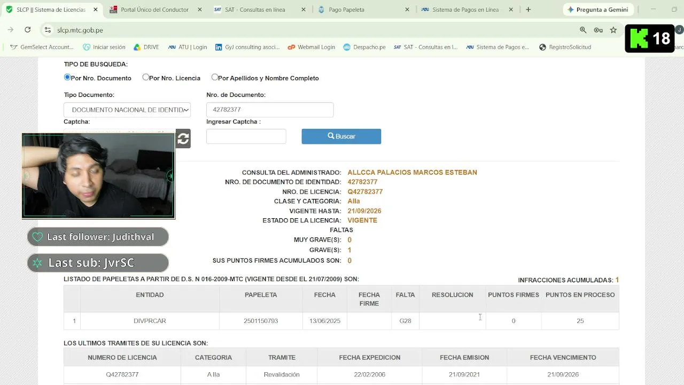Select Por Apellidos y Nombre Completo option

coord(214,78)
